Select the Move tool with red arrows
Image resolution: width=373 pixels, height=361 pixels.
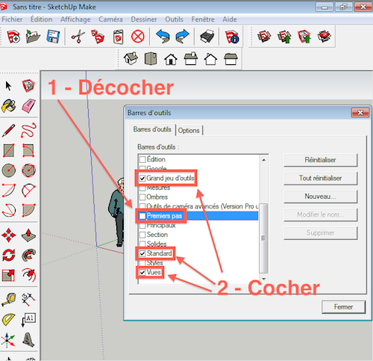pyautogui.click(x=8, y=235)
